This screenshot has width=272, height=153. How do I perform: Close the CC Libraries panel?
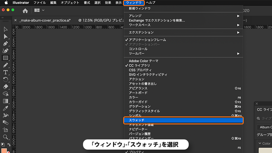pos(257,104)
